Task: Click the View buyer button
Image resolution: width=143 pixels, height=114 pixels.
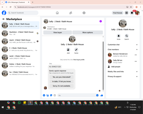Action: [x=57, y=32]
